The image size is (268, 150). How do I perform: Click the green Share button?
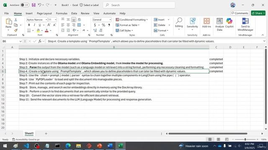point(258,13)
